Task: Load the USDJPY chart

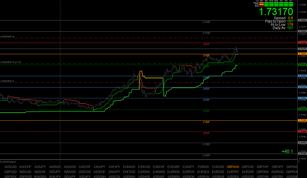Action: pos(114,172)
